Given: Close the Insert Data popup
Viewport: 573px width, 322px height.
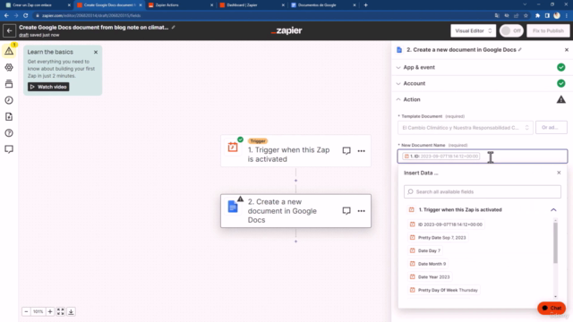Looking at the screenshot, I should click(559, 173).
